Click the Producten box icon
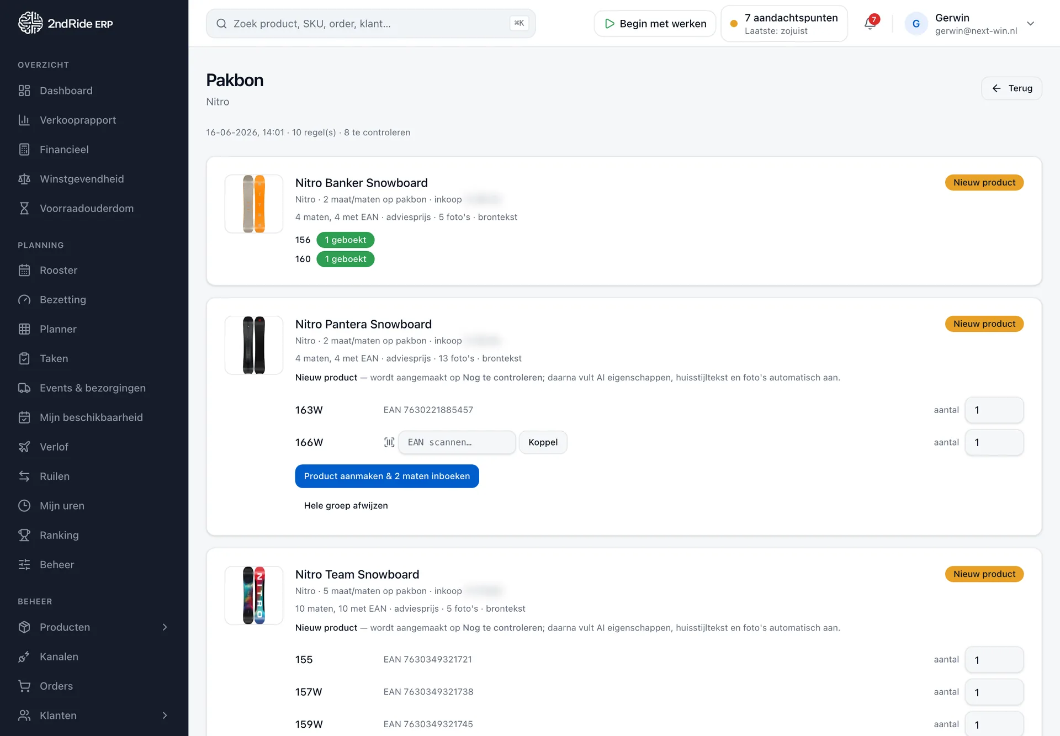 coord(24,627)
